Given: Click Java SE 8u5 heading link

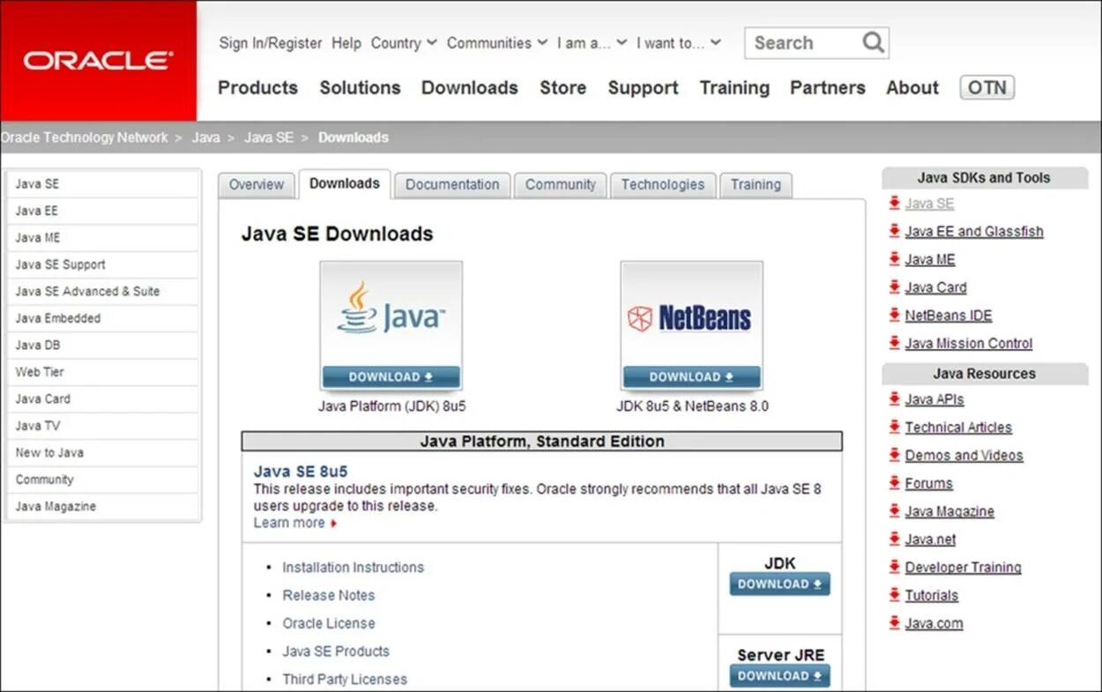Looking at the screenshot, I should coord(301,472).
